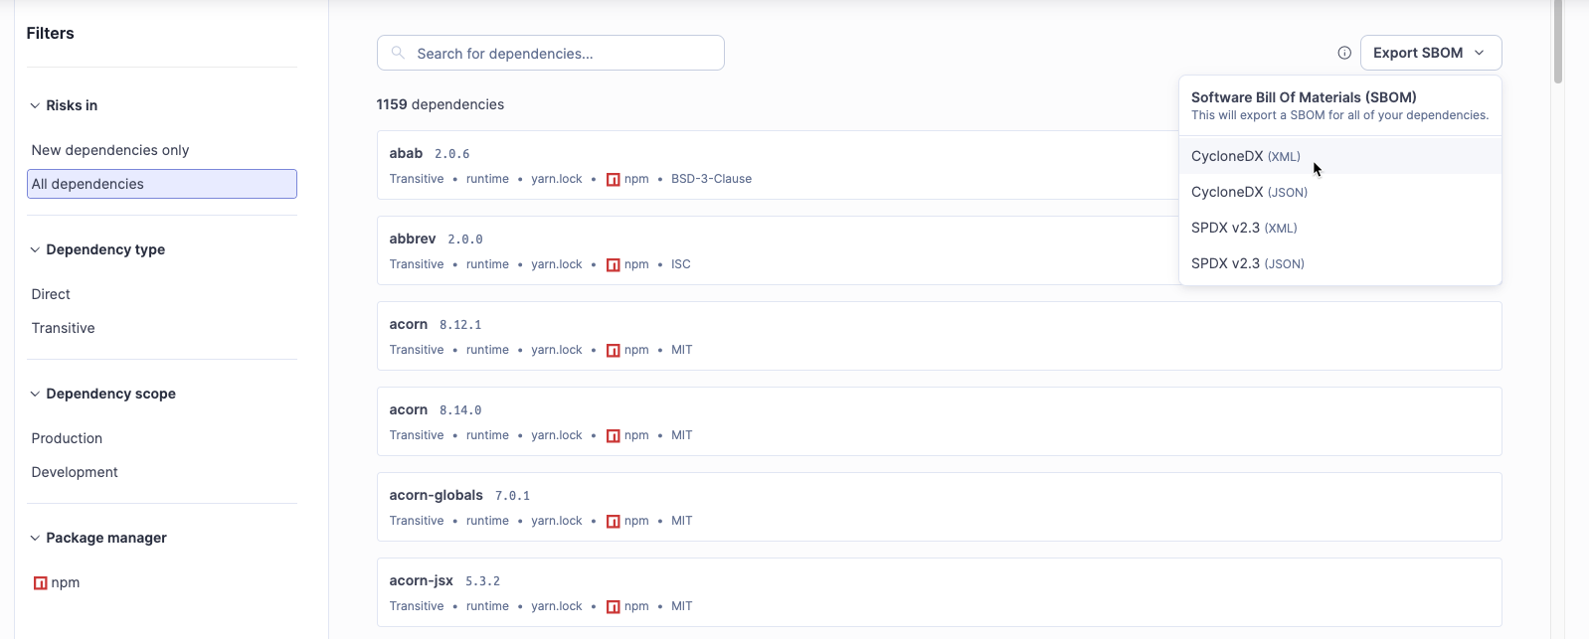Image resolution: width=1589 pixels, height=639 pixels.
Task: Click the page vertical scrollbar
Action: pyautogui.click(x=1558, y=42)
